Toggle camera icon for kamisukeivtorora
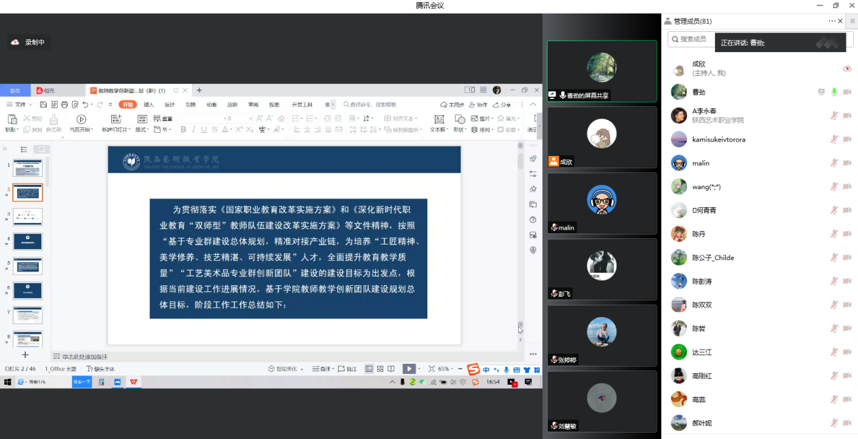The width and height of the screenshot is (858, 439). pos(846,140)
